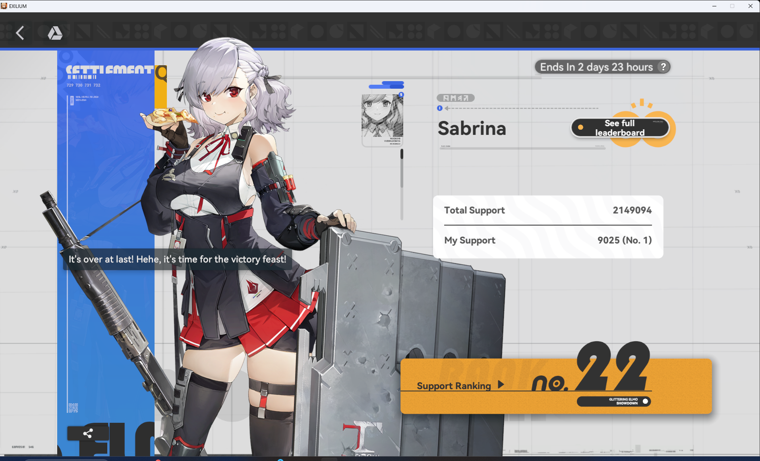Minimize the EXILIUM window
760x461 pixels.
point(714,6)
